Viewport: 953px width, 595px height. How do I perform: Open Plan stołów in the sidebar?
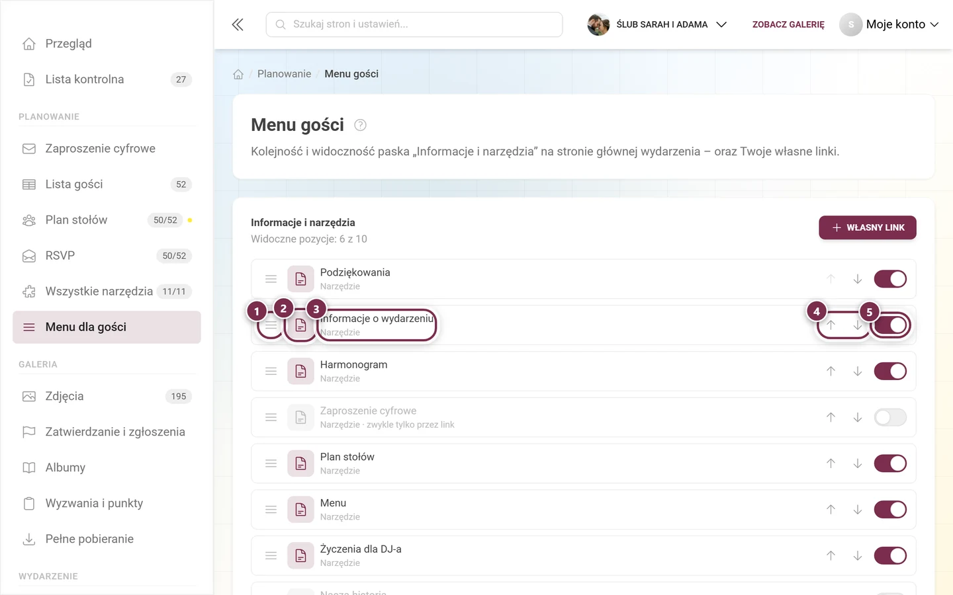pos(107,220)
